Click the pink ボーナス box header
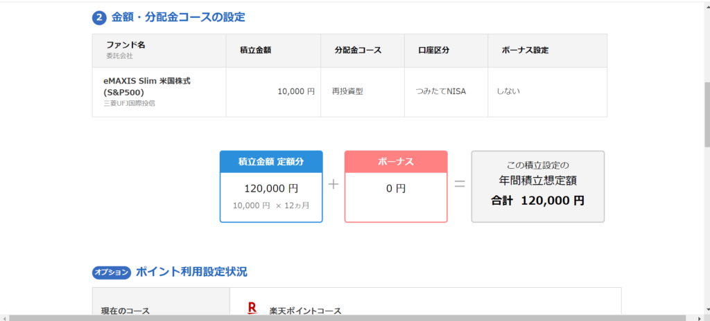This screenshot has height=321, width=710. pos(396,162)
